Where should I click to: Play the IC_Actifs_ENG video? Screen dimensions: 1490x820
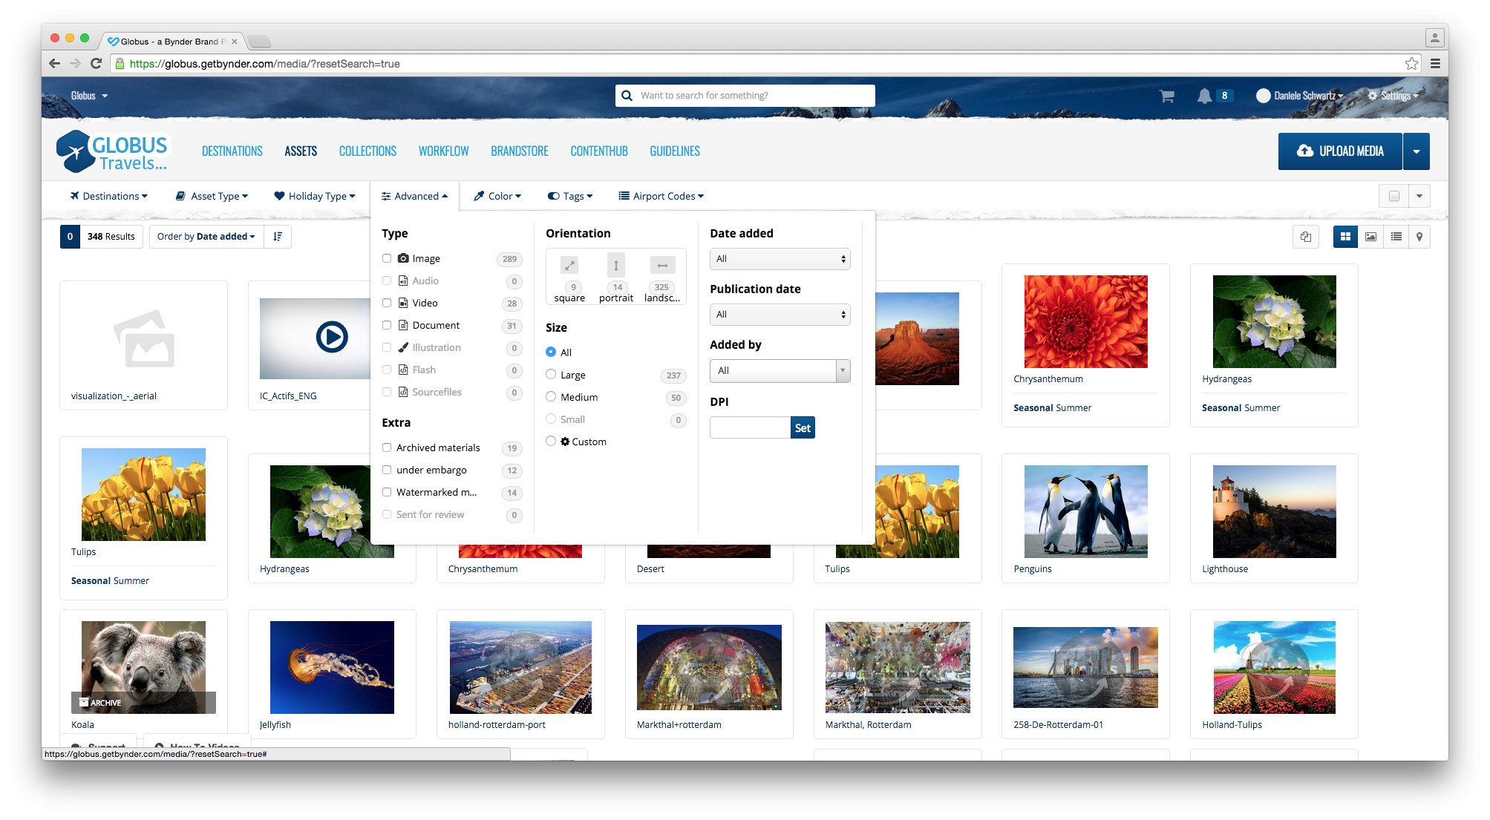tap(331, 337)
